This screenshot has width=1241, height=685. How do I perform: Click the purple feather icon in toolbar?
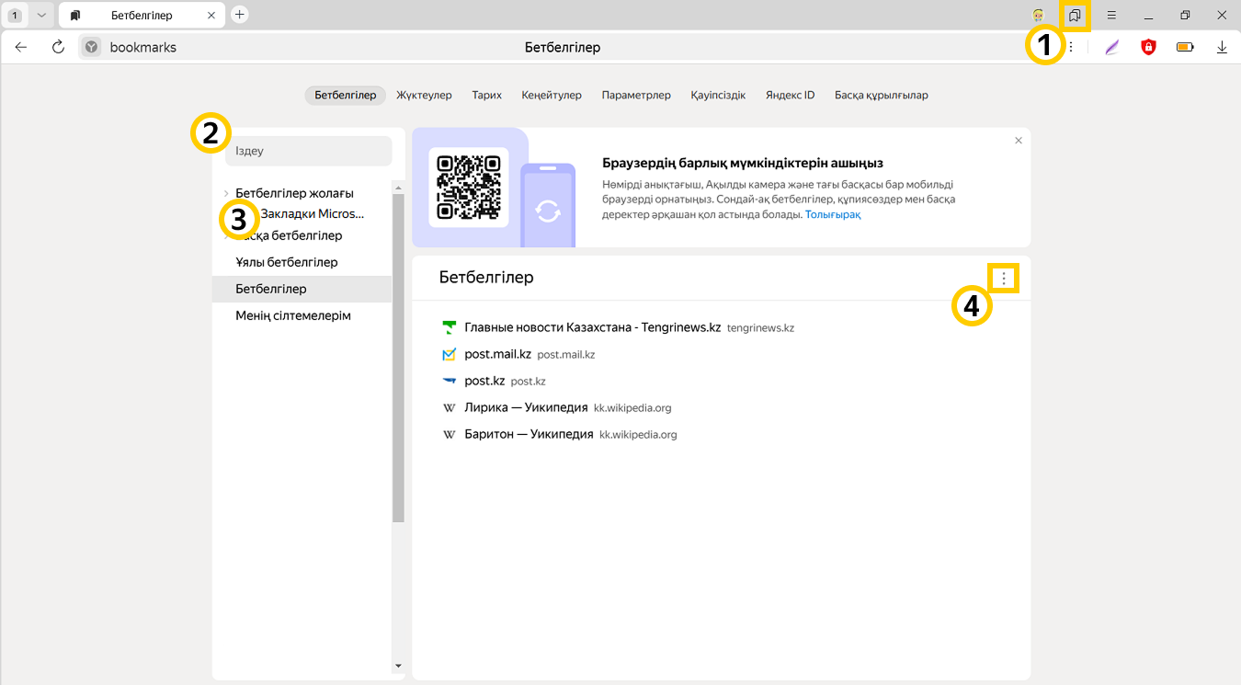coord(1112,47)
